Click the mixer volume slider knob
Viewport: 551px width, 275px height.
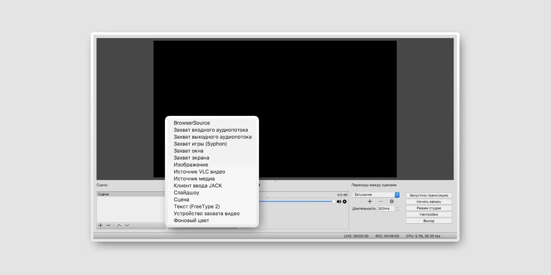pyautogui.click(x=334, y=201)
